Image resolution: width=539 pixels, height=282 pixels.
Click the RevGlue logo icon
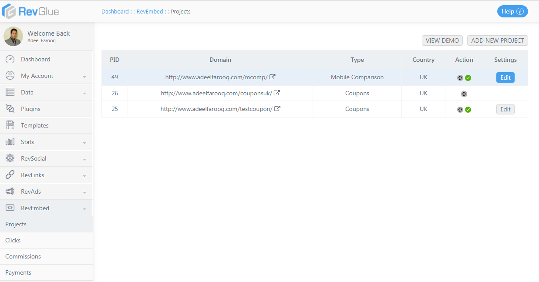pos(9,11)
